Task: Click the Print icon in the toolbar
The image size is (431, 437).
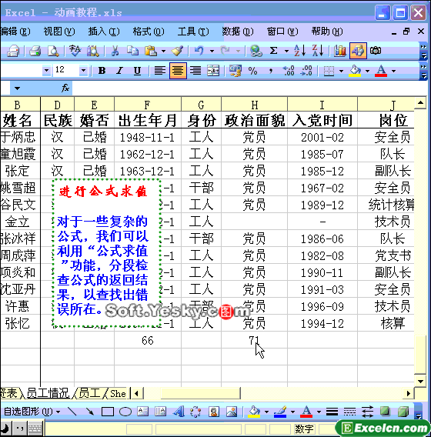Action: (x=35, y=51)
